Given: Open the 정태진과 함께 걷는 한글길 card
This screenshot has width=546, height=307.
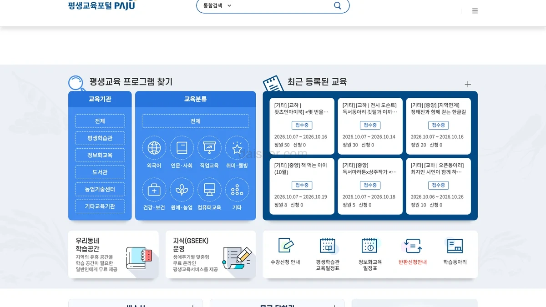Looking at the screenshot, I should coord(439,126).
